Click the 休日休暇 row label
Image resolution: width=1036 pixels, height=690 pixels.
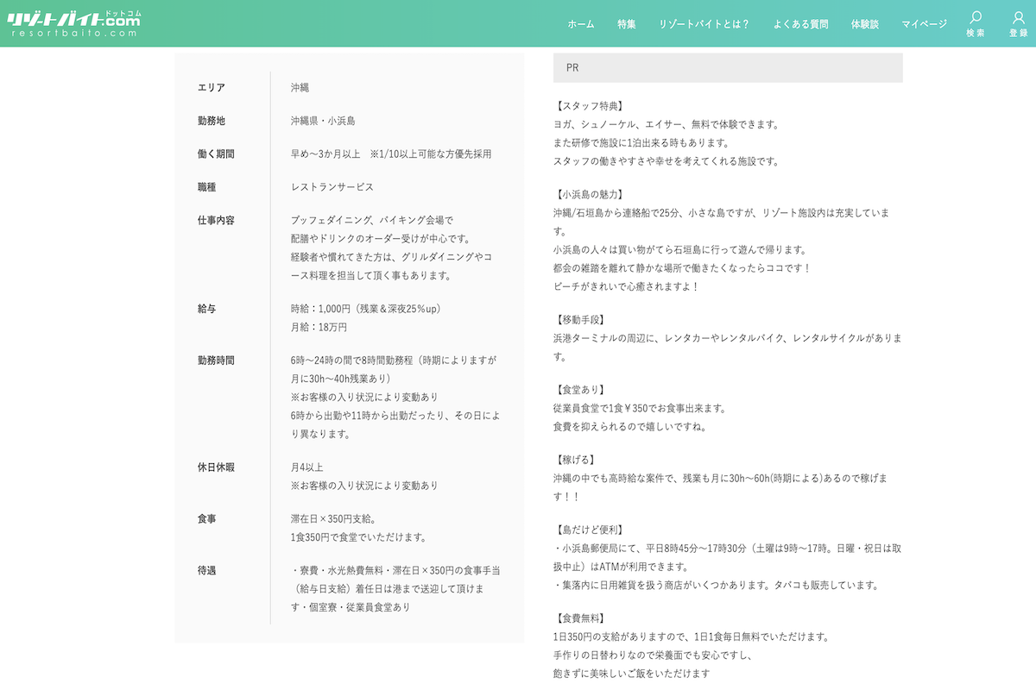[216, 467]
